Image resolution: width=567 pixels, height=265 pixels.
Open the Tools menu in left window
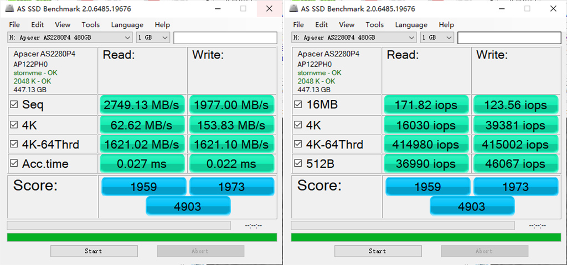(90, 25)
